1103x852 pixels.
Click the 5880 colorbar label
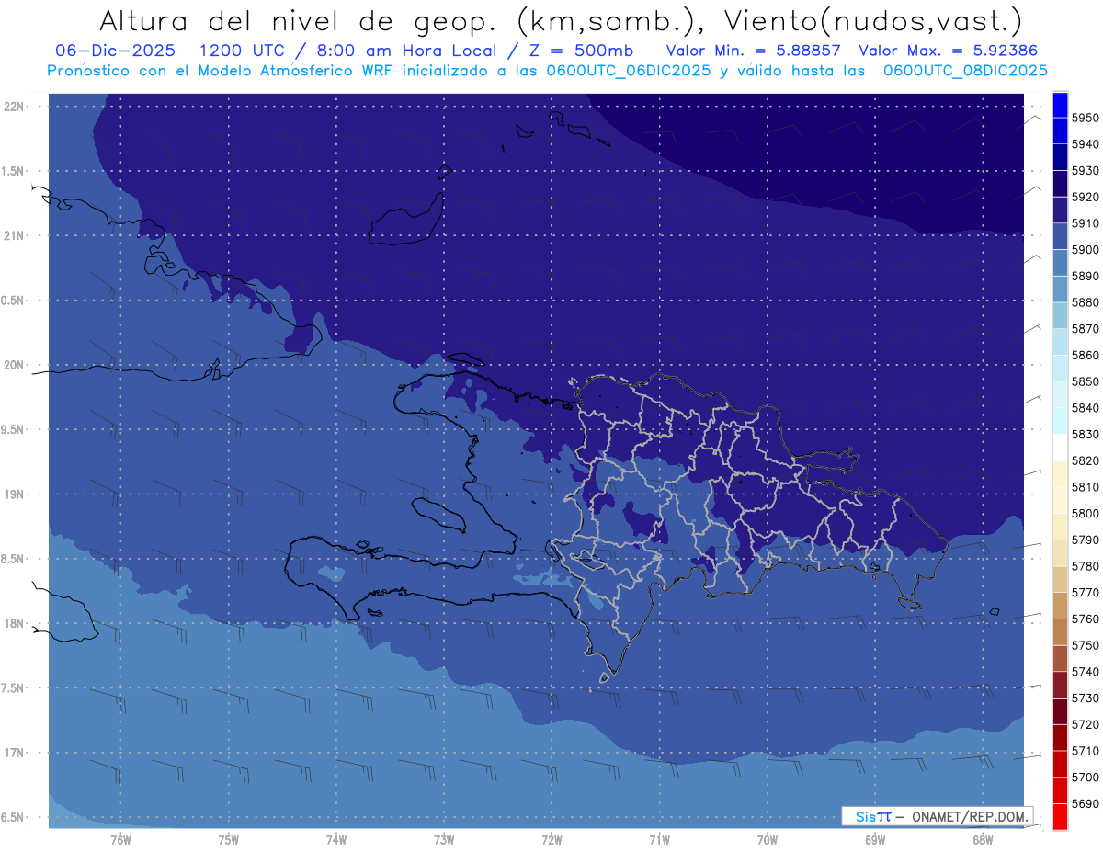point(1086,302)
